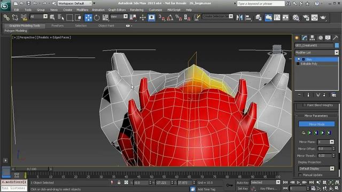The height and width of the screenshot is (192, 342).
Task: Click the Perspective viewport label
Action: click(x=27, y=37)
